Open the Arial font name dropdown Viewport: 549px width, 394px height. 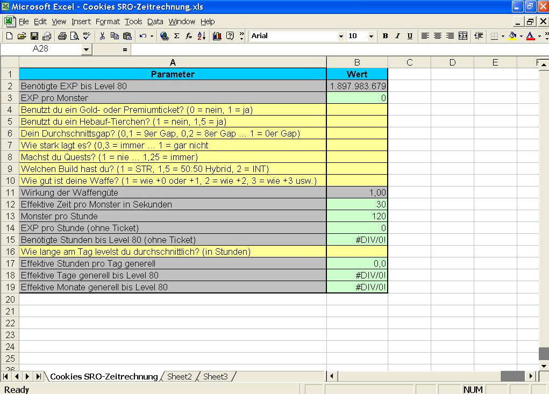[340, 36]
